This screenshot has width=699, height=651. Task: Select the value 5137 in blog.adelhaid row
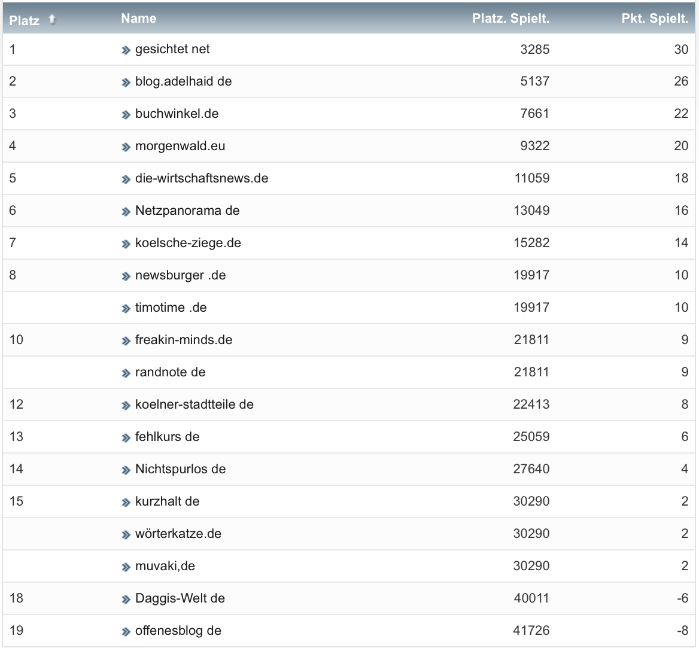point(535,81)
